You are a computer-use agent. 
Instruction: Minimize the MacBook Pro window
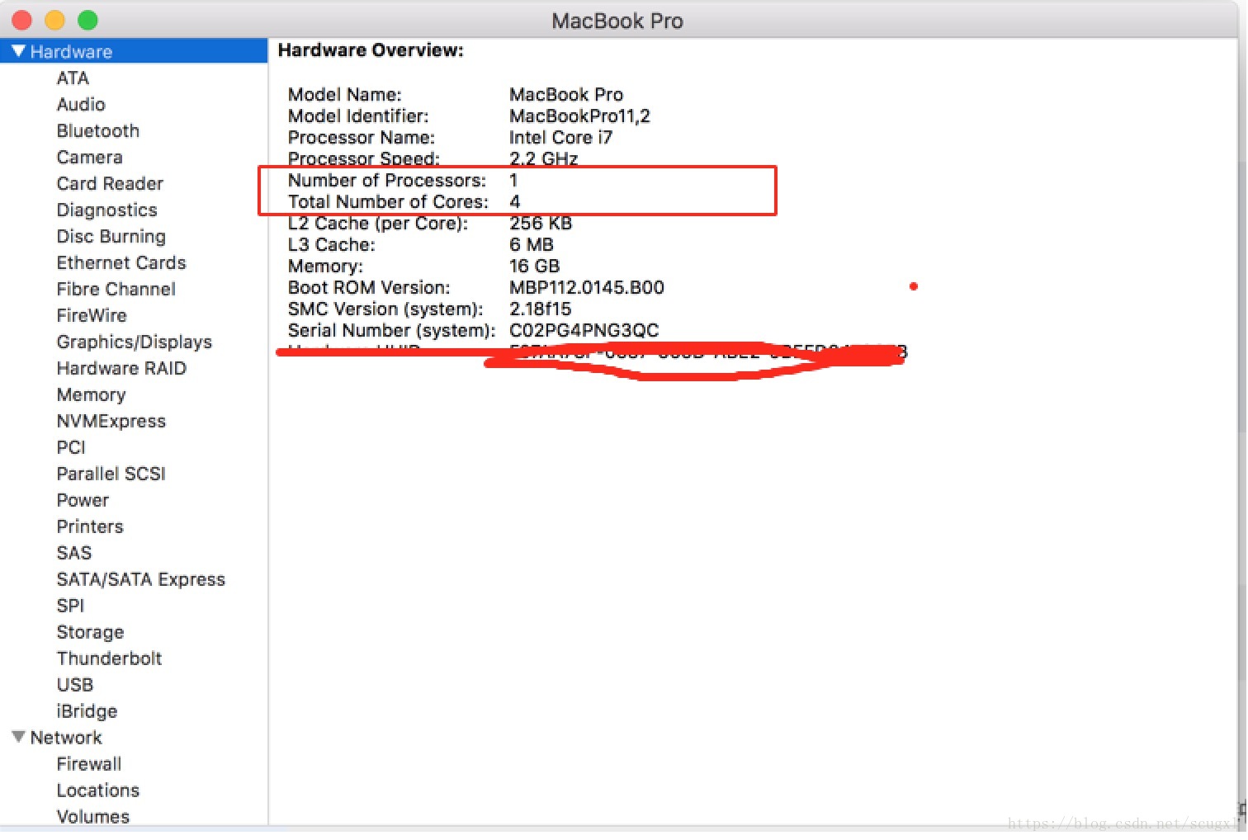[x=55, y=20]
